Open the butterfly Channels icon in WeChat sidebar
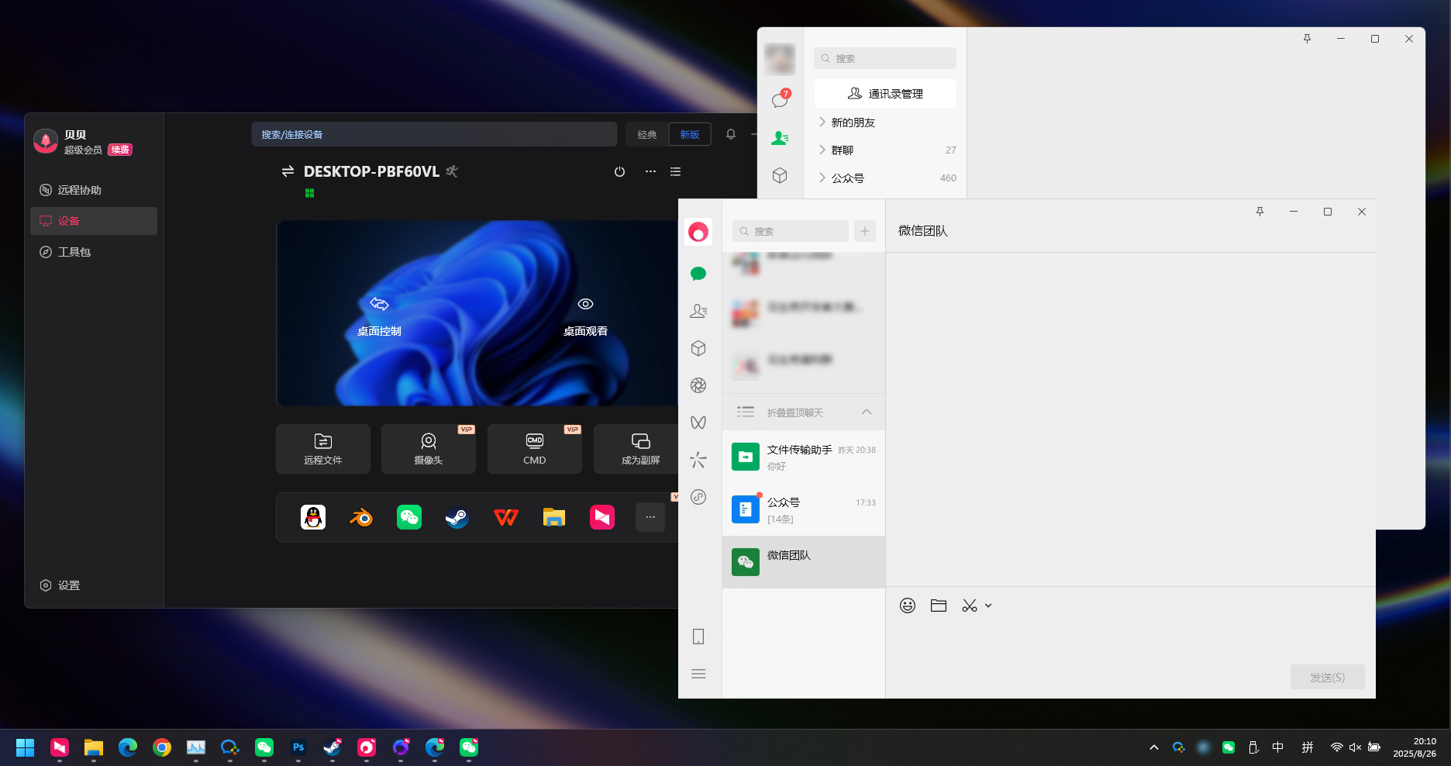1451x766 pixels. 698,423
